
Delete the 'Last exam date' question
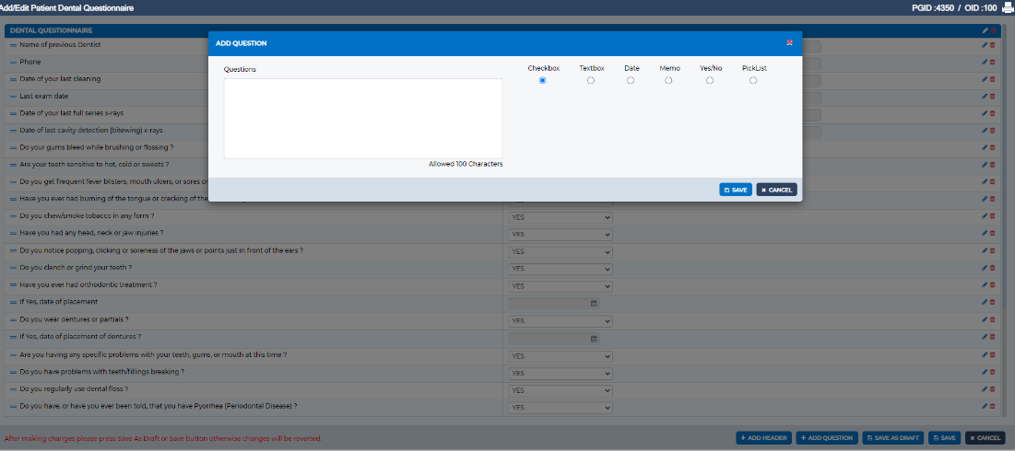[993, 97]
